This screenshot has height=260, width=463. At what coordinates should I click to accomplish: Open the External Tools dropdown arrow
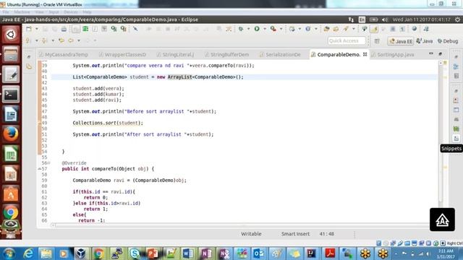[x=281, y=29]
